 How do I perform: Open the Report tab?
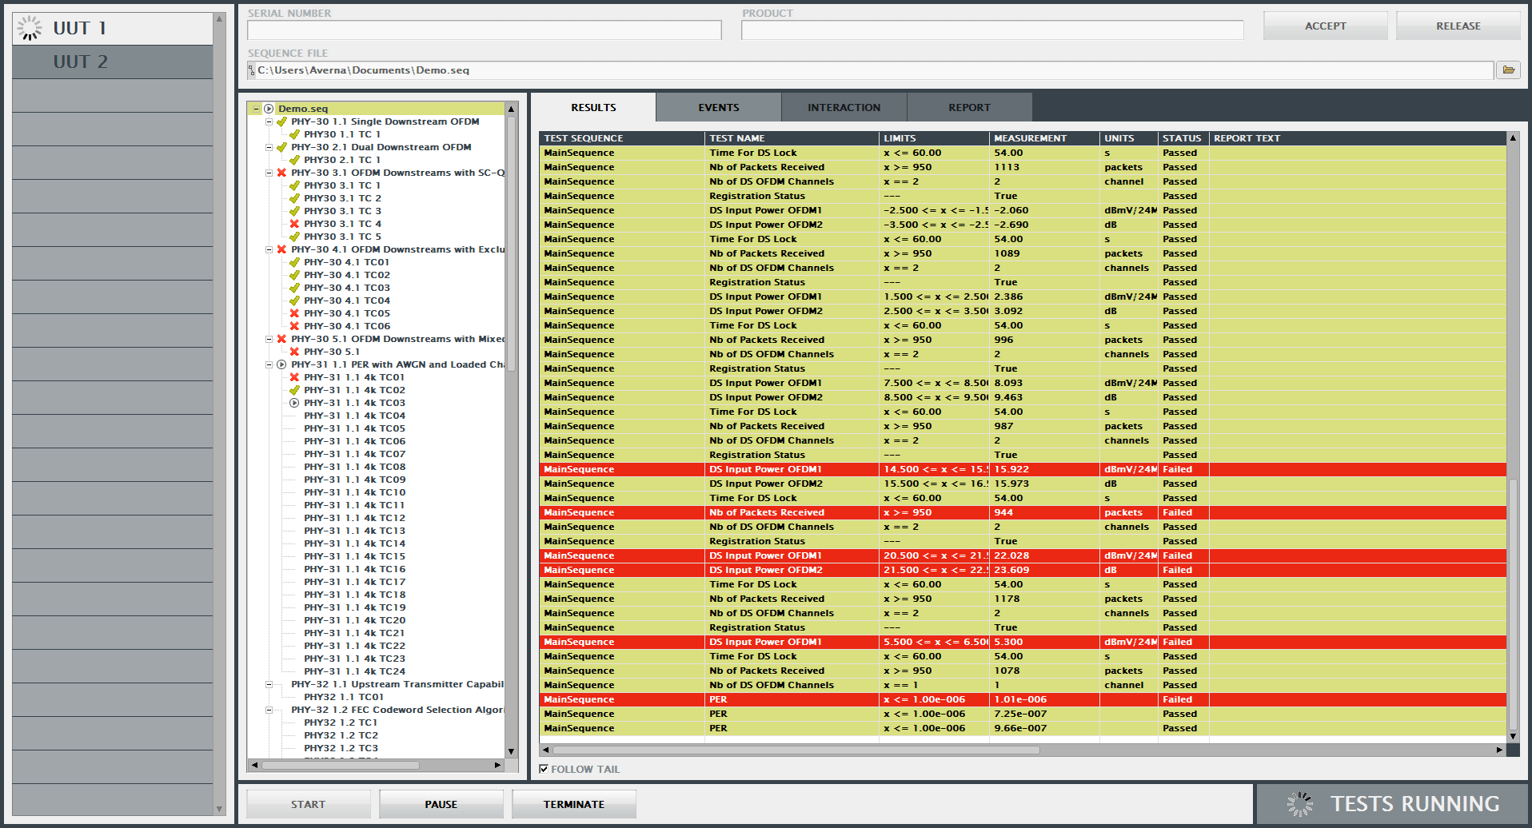point(969,107)
